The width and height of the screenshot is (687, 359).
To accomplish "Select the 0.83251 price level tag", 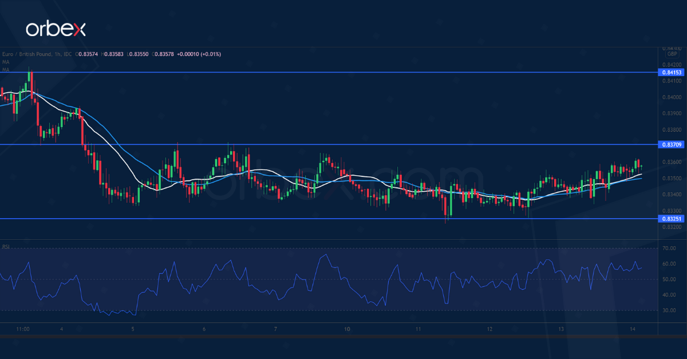I will tap(672, 219).
